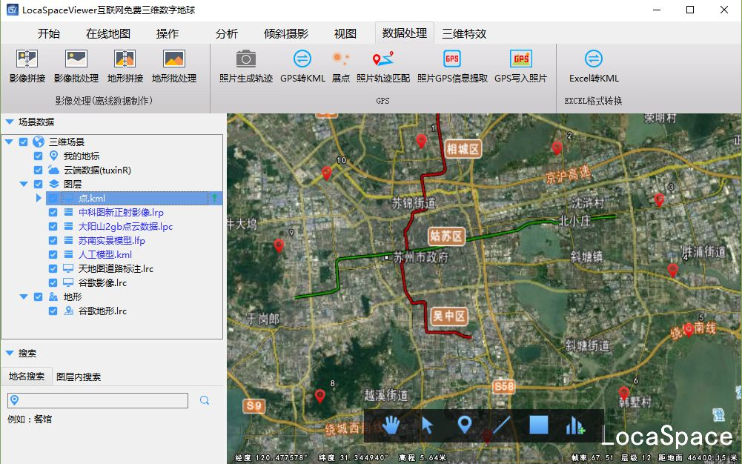This screenshot has width=742, height=464.
Task: Open Excel转KML converter
Action: [x=594, y=66]
